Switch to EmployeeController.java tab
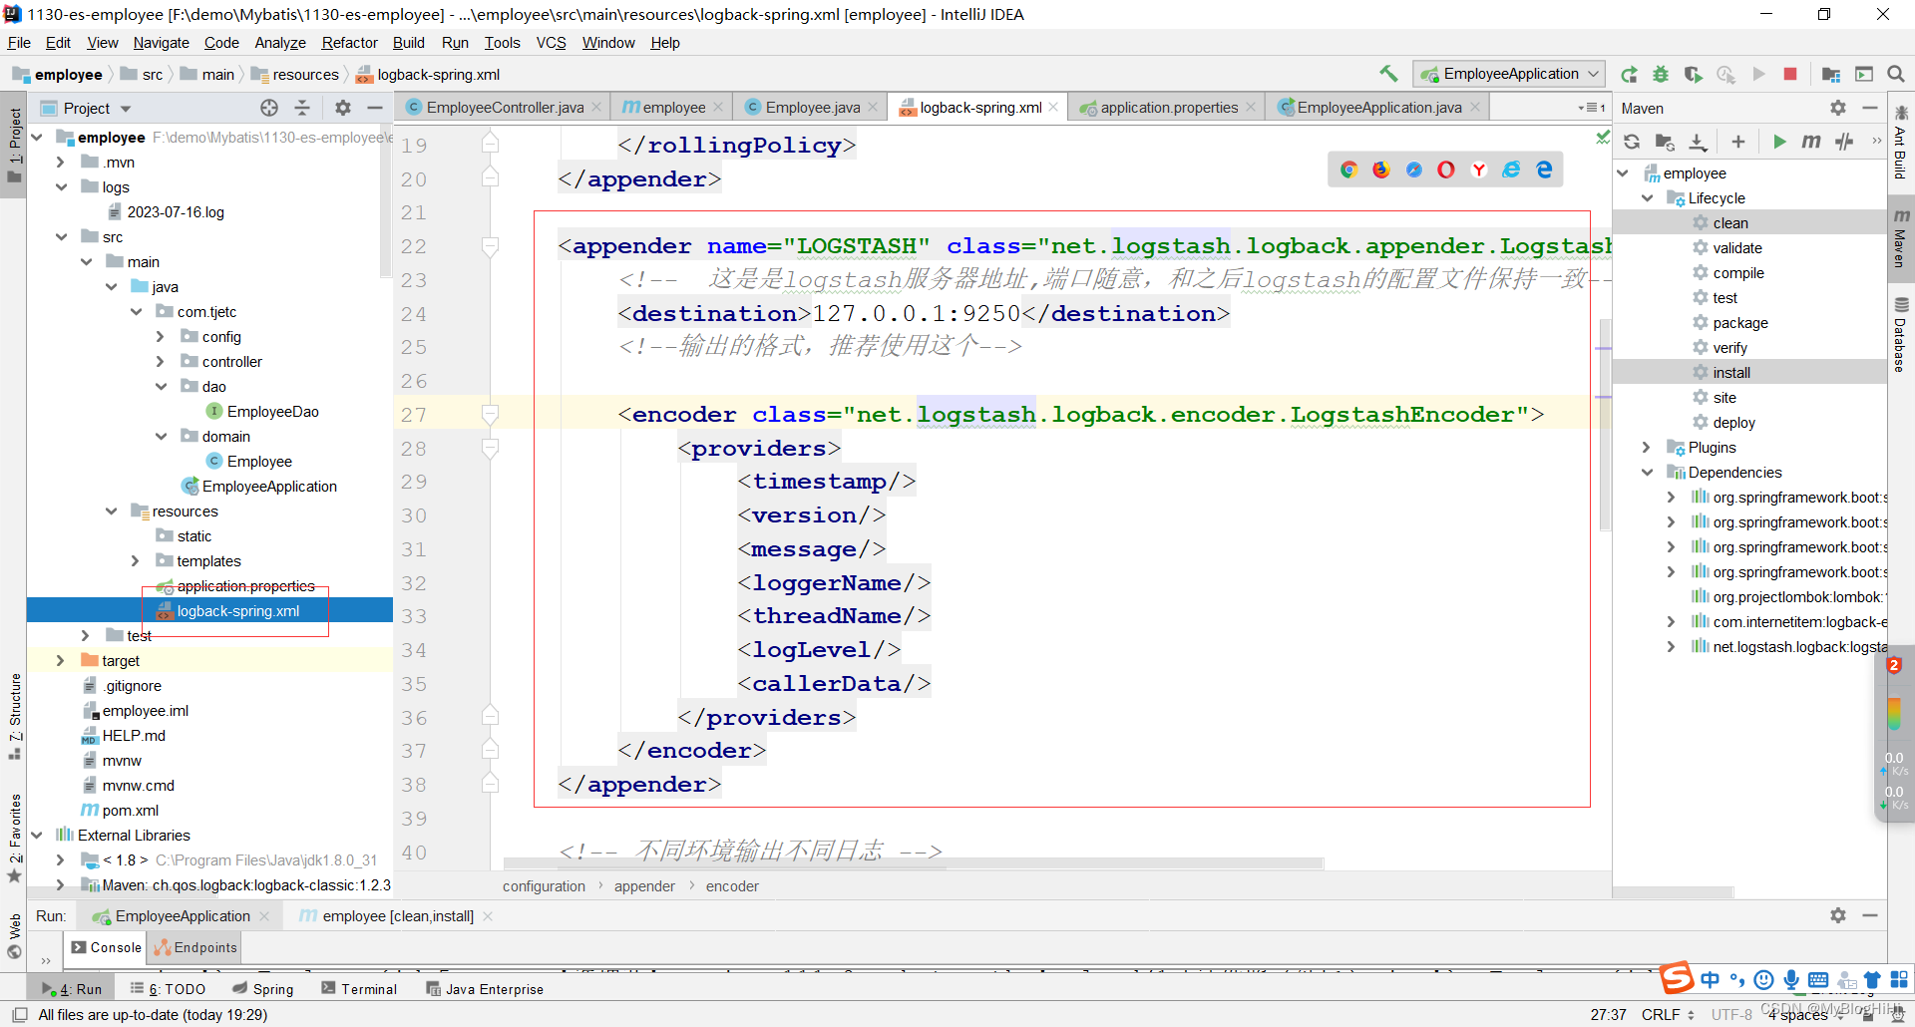The image size is (1915, 1027). (x=505, y=108)
